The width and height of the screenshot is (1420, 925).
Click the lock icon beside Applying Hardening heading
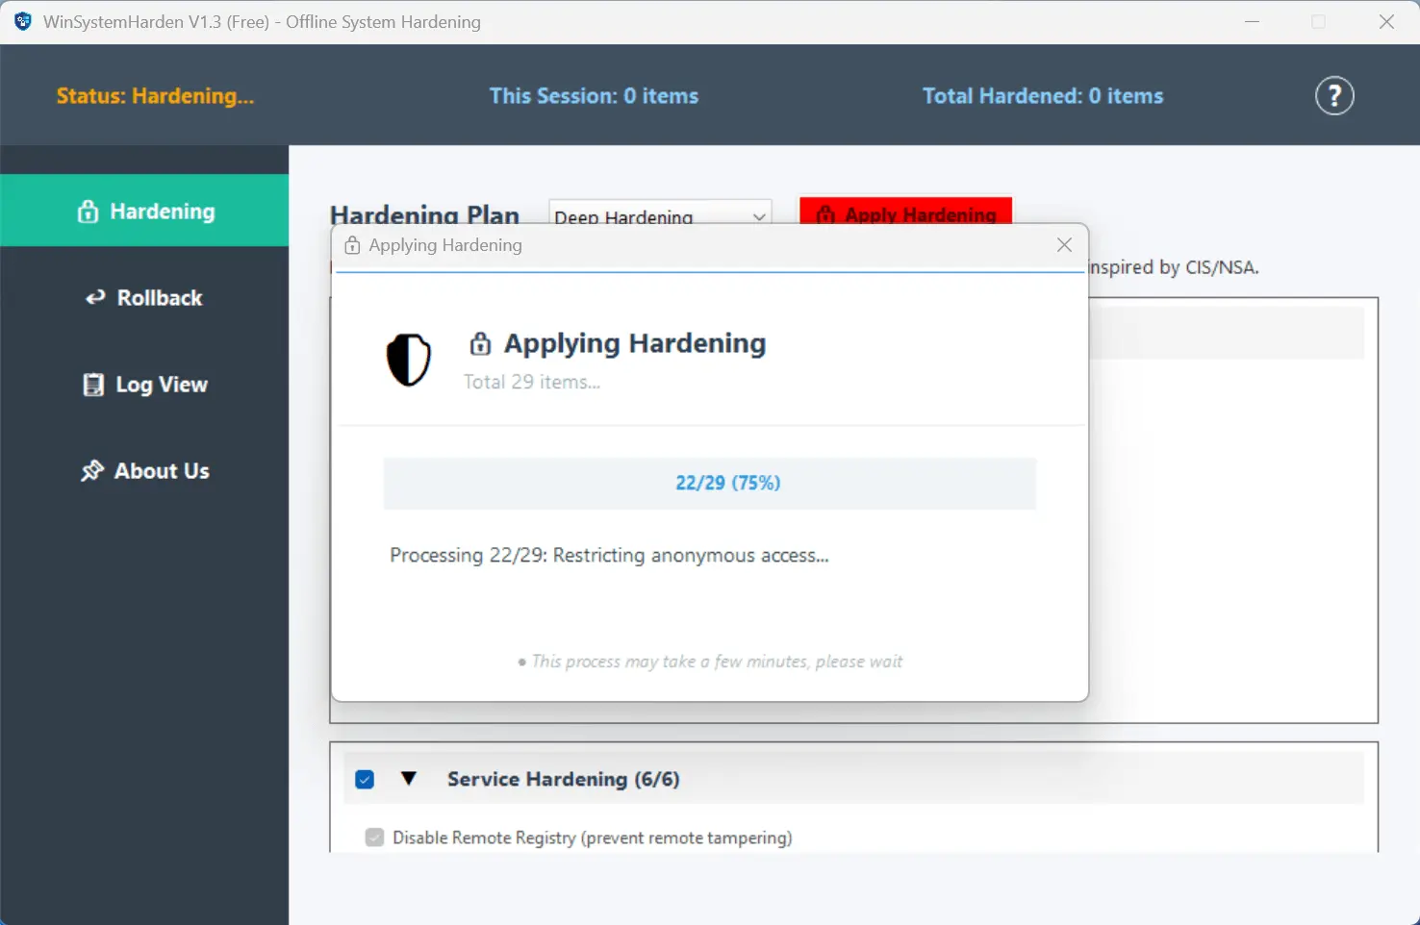480,343
